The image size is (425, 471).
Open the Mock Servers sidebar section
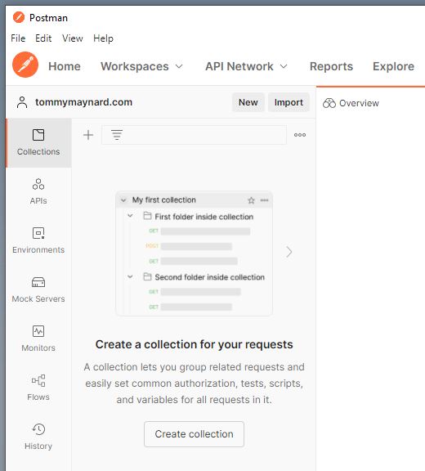click(x=38, y=289)
